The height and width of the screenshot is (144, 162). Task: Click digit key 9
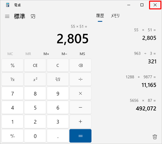click(58, 93)
